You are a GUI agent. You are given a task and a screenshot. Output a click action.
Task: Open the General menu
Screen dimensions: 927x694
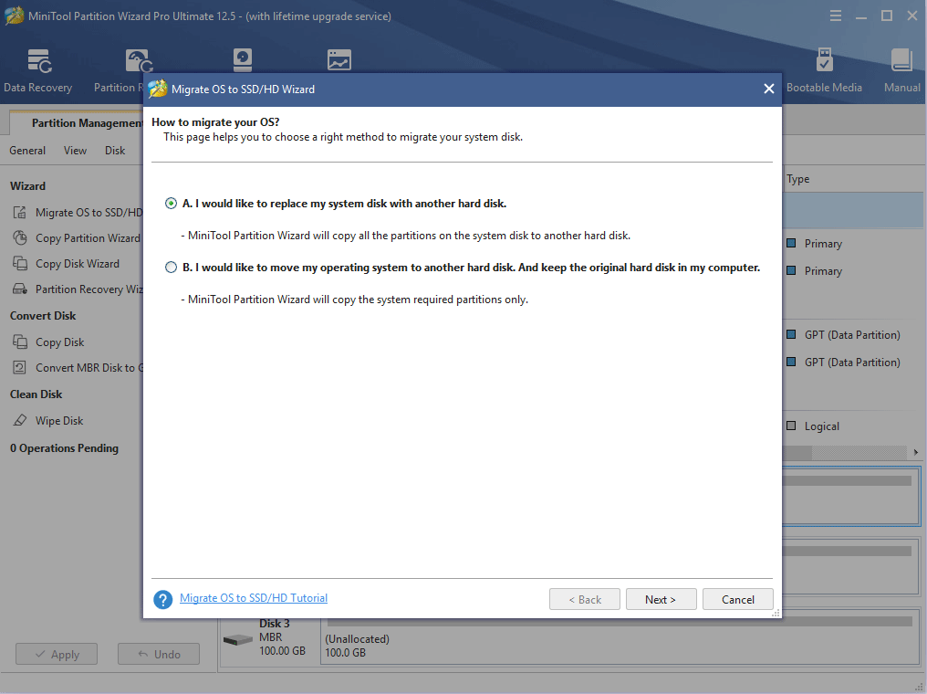pyautogui.click(x=27, y=151)
